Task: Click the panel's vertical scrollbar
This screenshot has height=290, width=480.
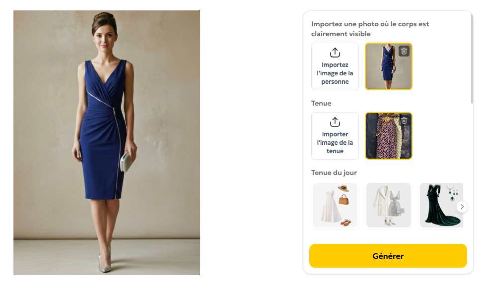Action: (x=471, y=59)
